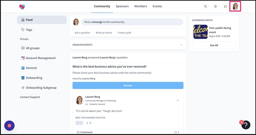This screenshot has height=135, width=256.
Task: Open search with the magnifier icon
Action: coord(205,6)
